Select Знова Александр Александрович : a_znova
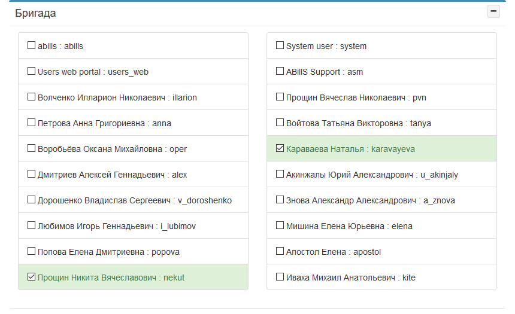This screenshot has height=314, width=515. [x=280, y=200]
